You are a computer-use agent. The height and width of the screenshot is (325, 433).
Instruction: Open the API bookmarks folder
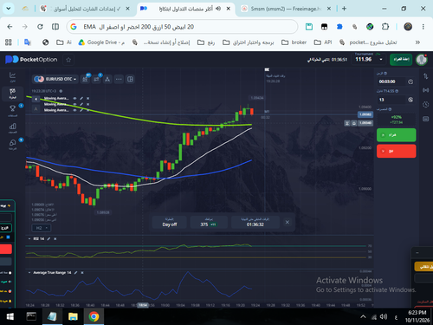pos(323,42)
